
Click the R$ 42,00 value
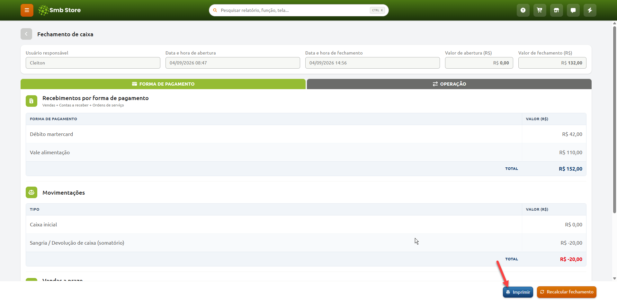(x=572, y=134)
